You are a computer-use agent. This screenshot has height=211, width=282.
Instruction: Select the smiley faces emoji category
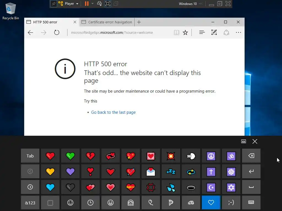(x=70, y=203)
